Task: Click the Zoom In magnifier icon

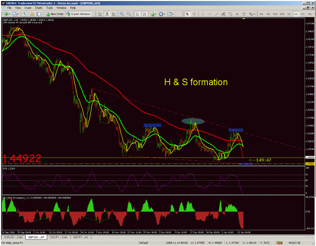Action: pos(122,14)
